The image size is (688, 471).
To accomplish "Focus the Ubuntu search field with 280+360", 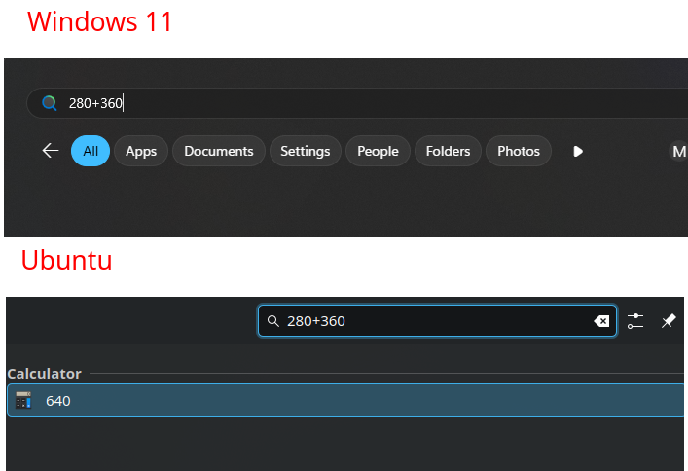I will coord(428,321).
